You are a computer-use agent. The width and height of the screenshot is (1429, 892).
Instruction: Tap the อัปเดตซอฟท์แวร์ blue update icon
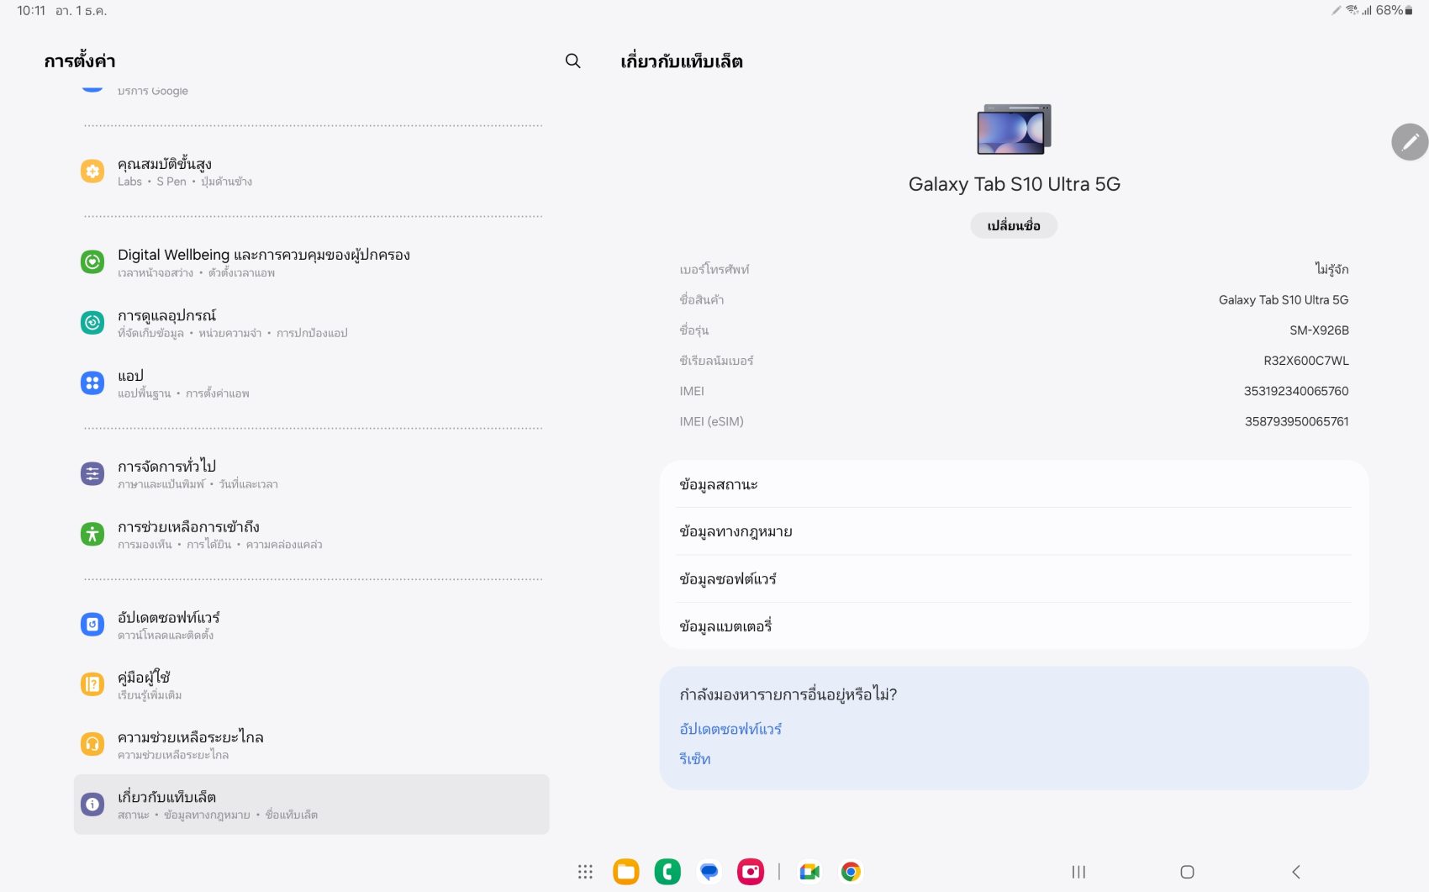click(x=92, y=624)
